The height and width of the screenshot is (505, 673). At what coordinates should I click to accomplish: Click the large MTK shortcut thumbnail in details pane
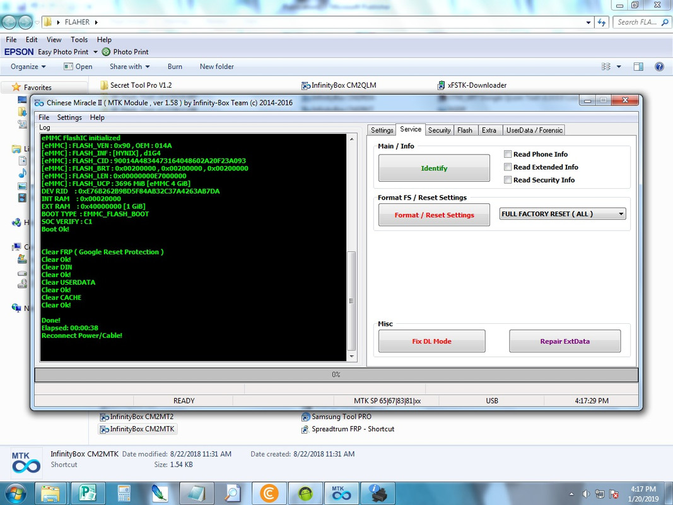click(26, 463)
